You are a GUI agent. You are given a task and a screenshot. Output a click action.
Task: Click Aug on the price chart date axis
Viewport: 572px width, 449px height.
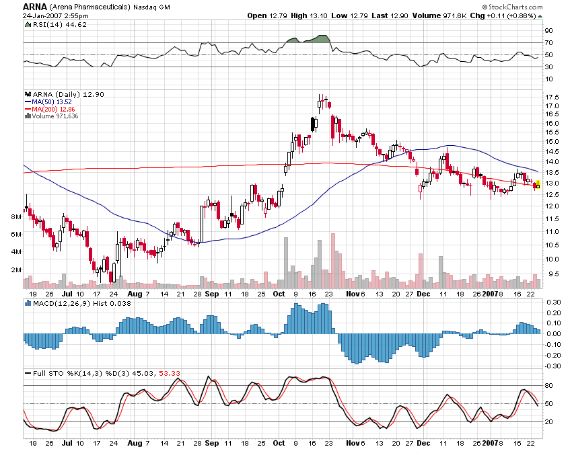(x=134, y=294)
